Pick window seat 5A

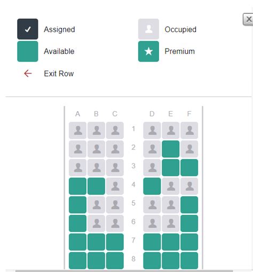[77, 205]
